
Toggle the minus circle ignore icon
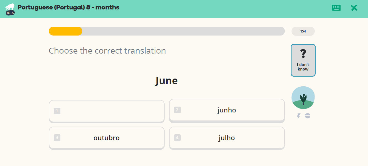coord(308,116)
